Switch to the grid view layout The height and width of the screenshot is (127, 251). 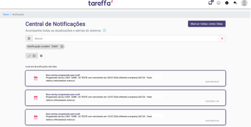[x=41, y=56]
